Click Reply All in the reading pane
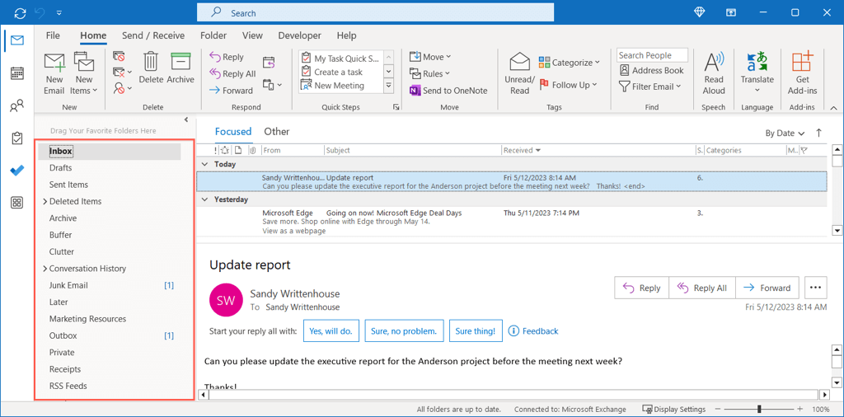This screenshot has width=844, height=417. [702, 288]
